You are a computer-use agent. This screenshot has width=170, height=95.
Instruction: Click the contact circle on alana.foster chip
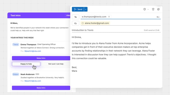coord(83,23)
